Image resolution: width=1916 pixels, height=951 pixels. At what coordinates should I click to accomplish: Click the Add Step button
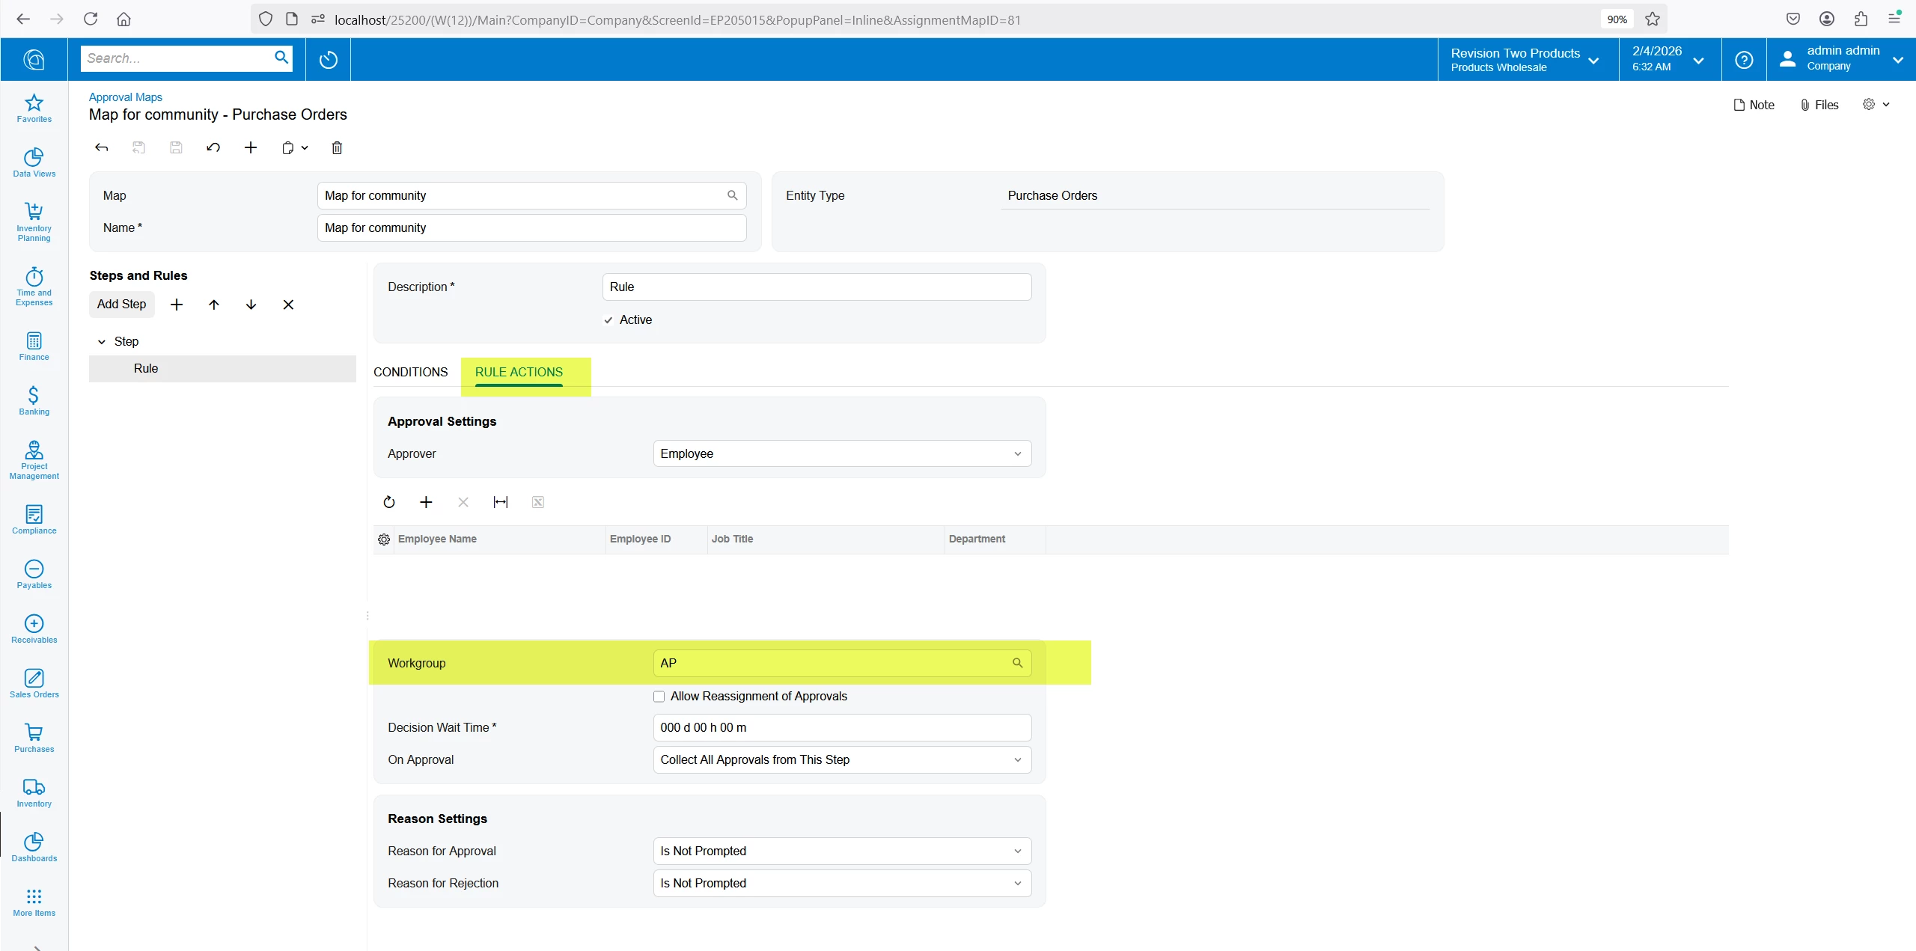pyautogui.click(x=121, y=304)
